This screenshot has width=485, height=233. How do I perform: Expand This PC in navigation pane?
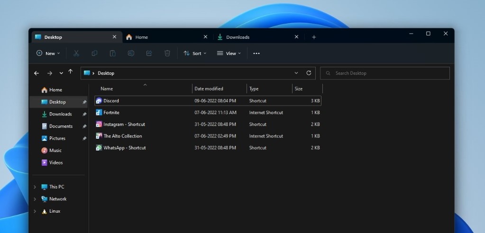[x=35, y=187]
